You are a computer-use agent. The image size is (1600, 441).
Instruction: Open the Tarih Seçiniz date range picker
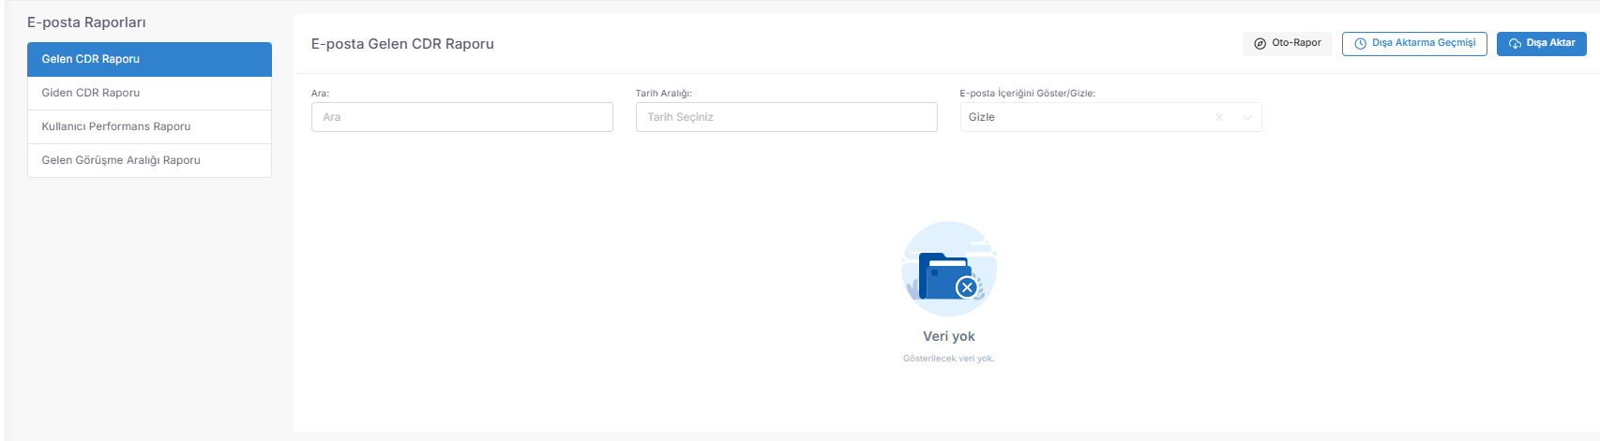click(x=786, y=117)
